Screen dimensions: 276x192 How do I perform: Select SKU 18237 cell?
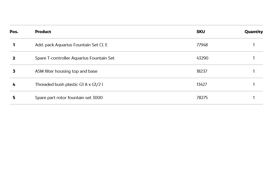202,71
